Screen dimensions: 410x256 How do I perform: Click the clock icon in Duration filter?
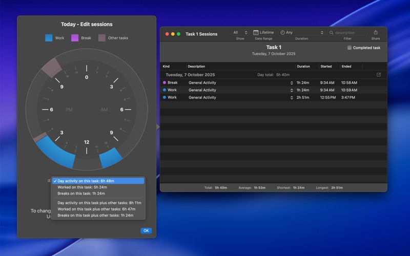282,32
